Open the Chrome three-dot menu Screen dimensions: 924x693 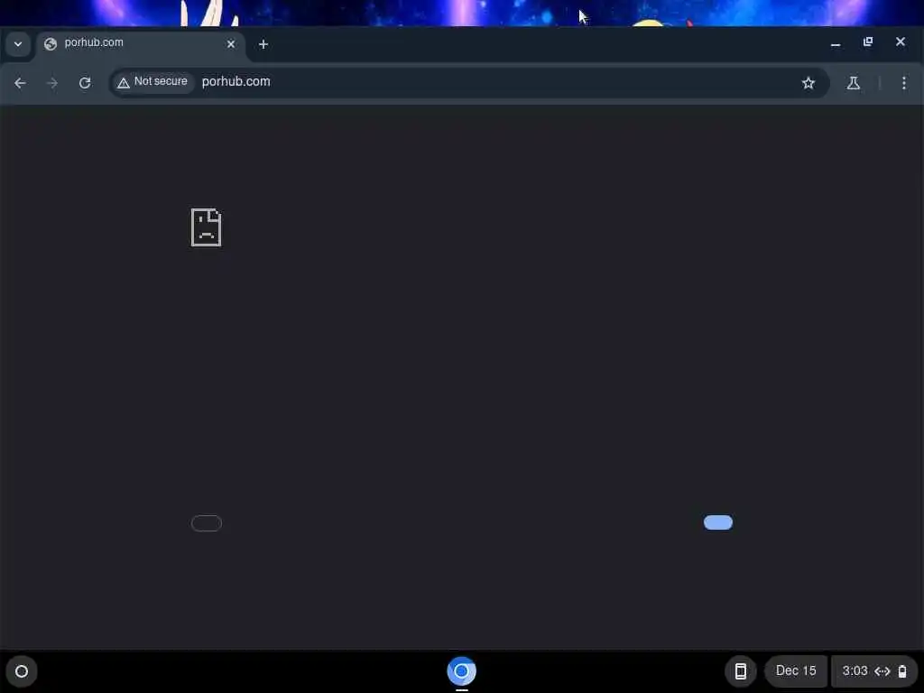pyautogui.click(x=904, y=83)
